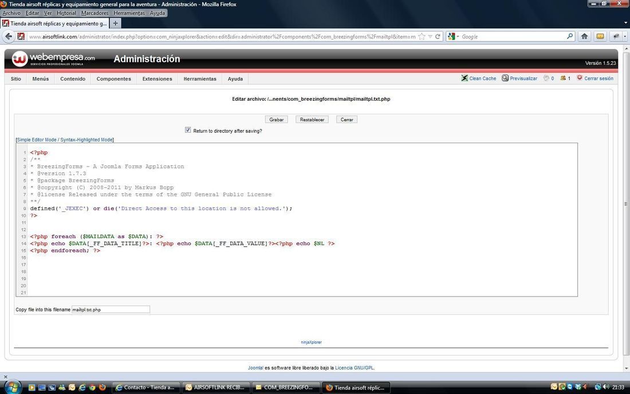Open the Ver menu
Image resolution: width=630 pixels, height=394 pixels.
pyautogui.click(x=48, y=13)
